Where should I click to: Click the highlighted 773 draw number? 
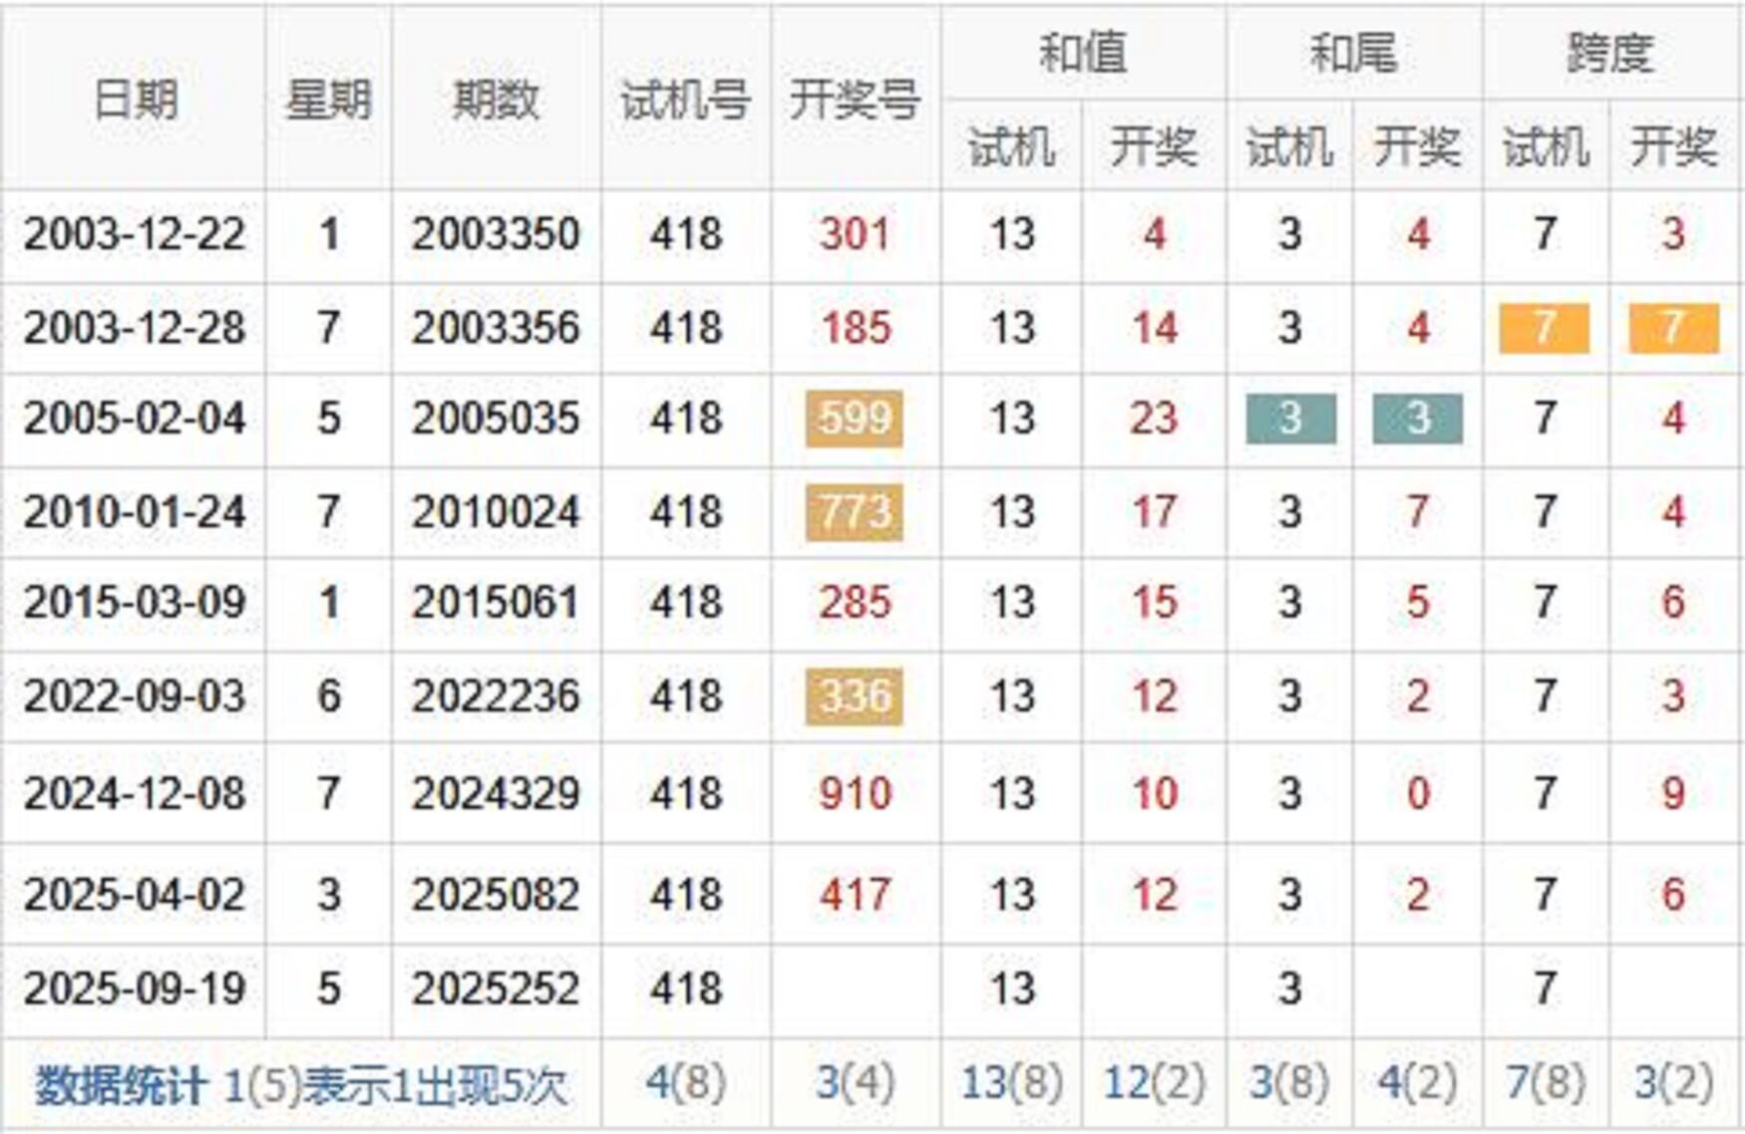(x=855, y=512)
